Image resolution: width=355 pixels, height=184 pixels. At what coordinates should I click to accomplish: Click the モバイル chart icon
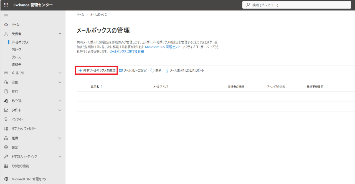(6, 101)
